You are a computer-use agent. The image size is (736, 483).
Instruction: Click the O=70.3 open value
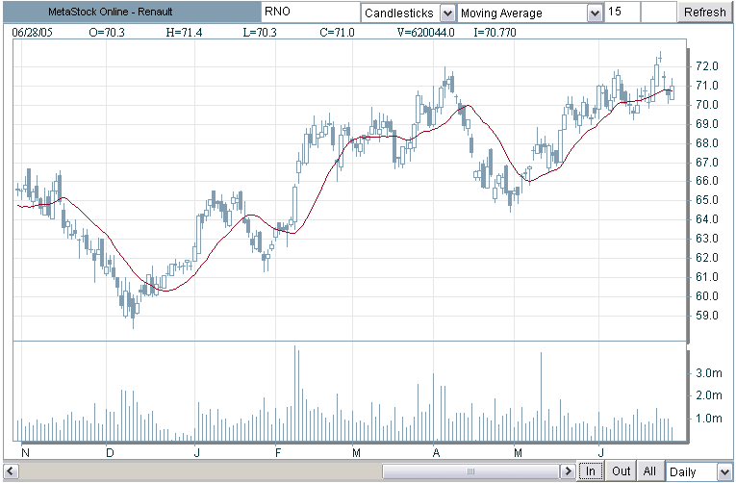107,33
